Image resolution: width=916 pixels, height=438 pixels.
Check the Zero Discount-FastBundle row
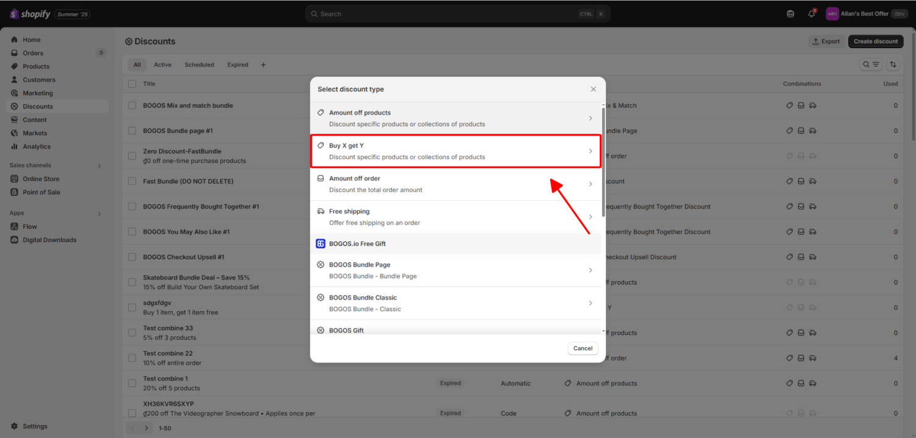coord(133,156)
